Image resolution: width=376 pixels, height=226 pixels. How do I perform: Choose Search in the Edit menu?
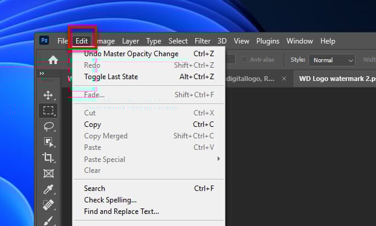pyautogui.click(x=149, y=189)
